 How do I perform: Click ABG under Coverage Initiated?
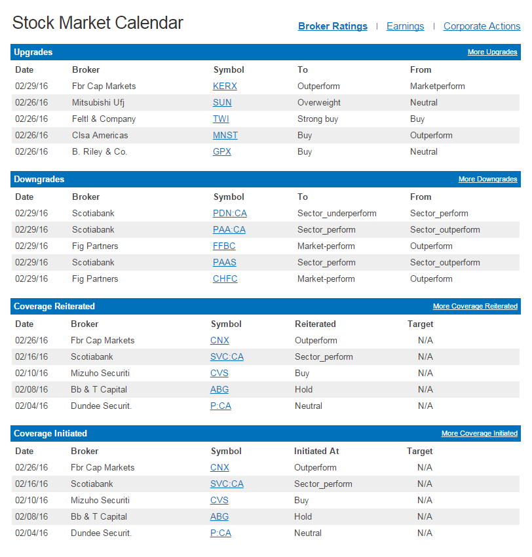coord(219,517)
